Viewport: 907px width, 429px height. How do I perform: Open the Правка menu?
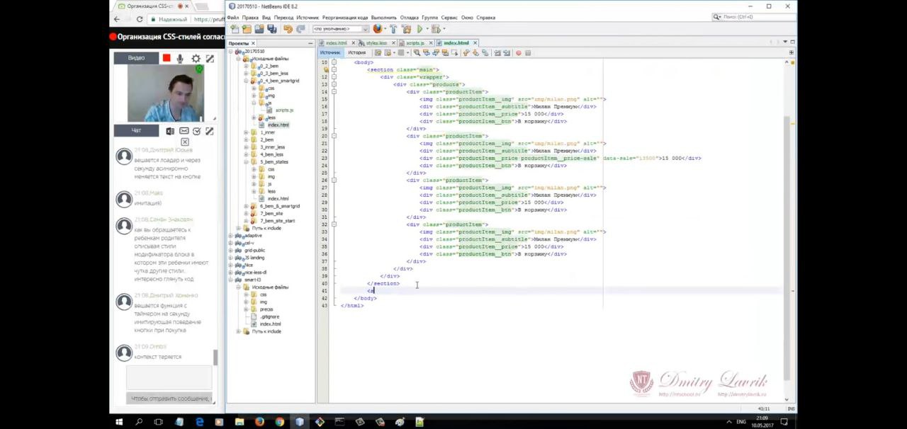click(249, 17)
